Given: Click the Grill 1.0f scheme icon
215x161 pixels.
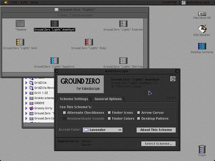Looking at the screenshot, I should point(31,93).
